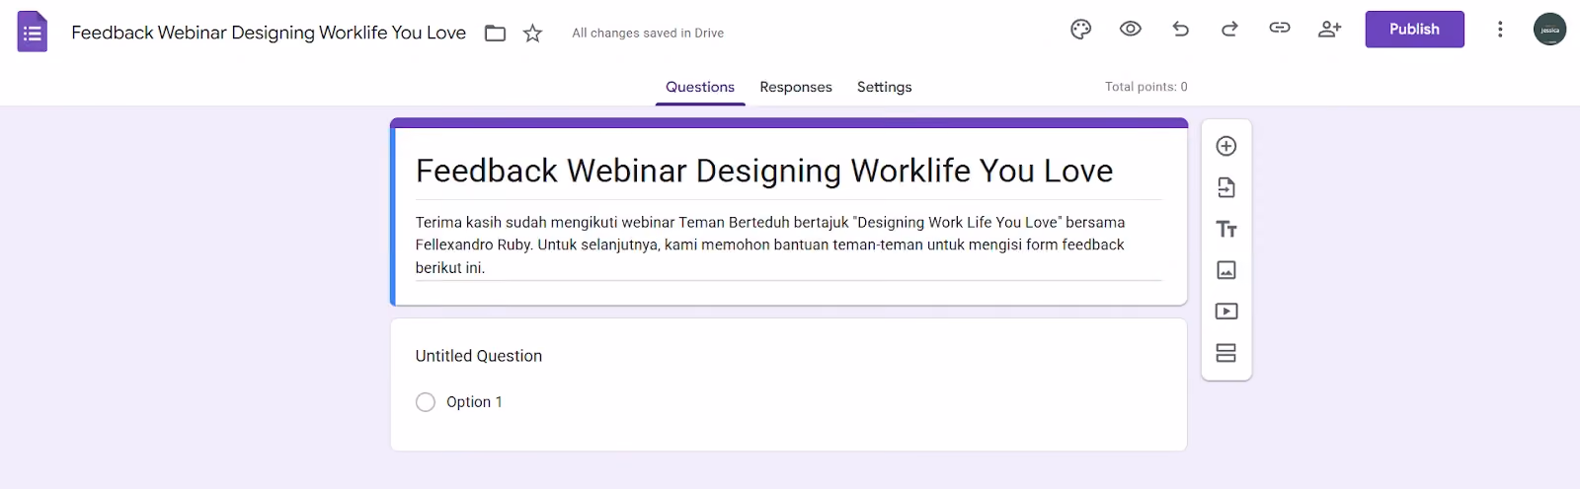Add collaborators icon
1580x489 pixels.
tap(1330, 30)
